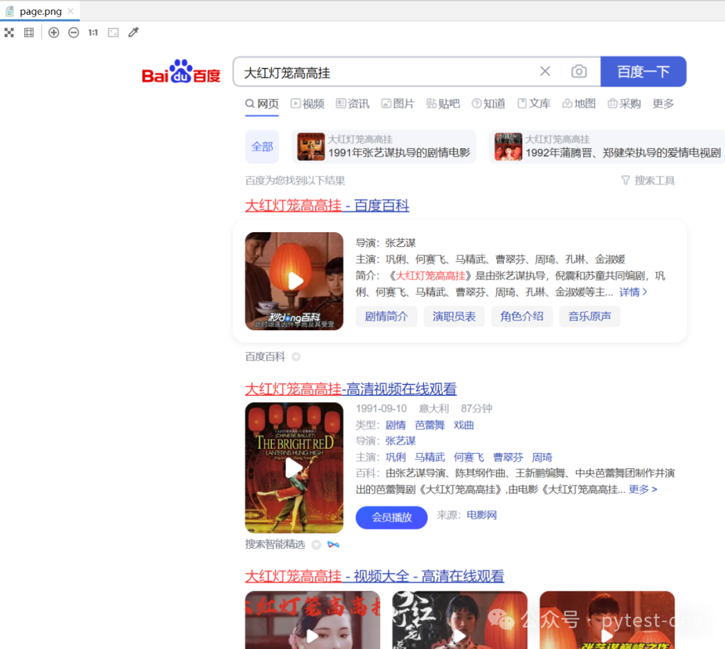Click shield icon beside 搜索智能精选

(x=316, y=544)
